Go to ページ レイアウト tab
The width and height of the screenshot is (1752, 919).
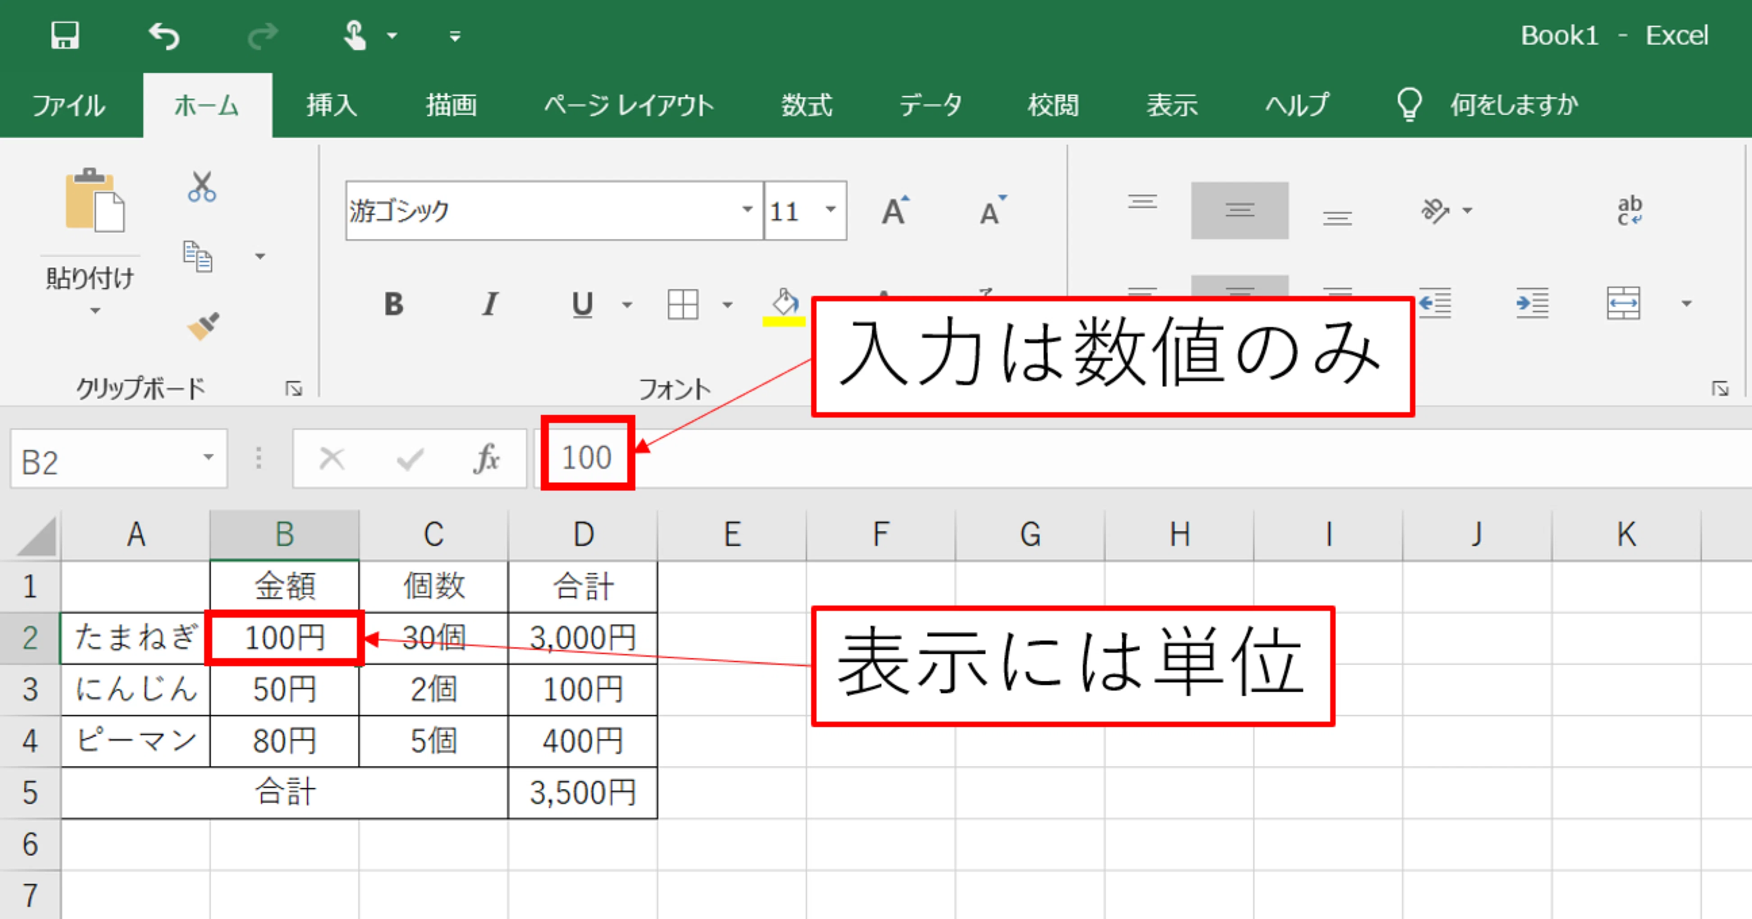click(629, 105)
